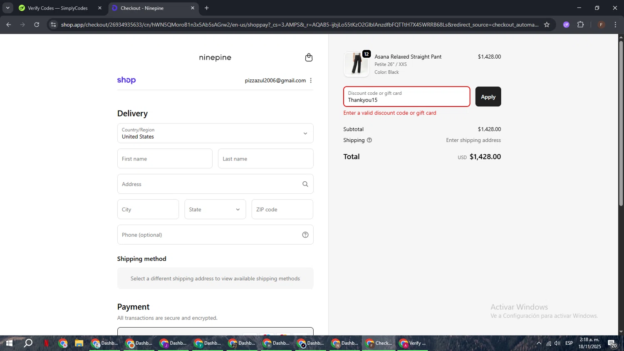This screenshot has width=624, height=351.
Task: Click 'Enter shipping address' shipping text
Action: [x=473, y=140]
